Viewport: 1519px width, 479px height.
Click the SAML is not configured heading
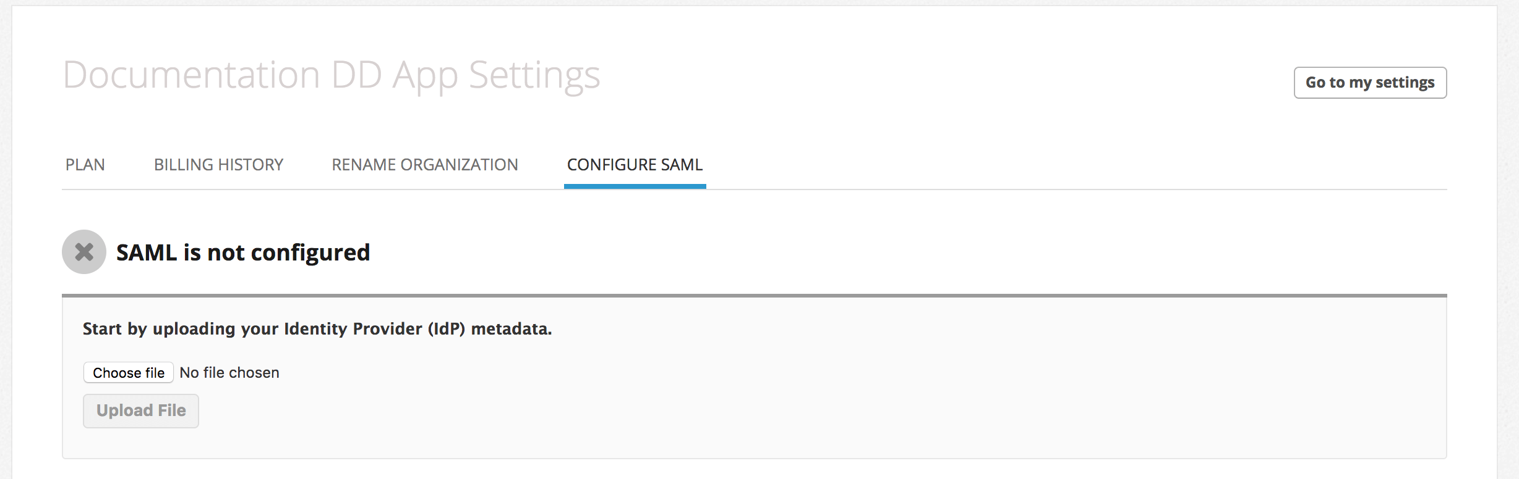tap(243, 252)
